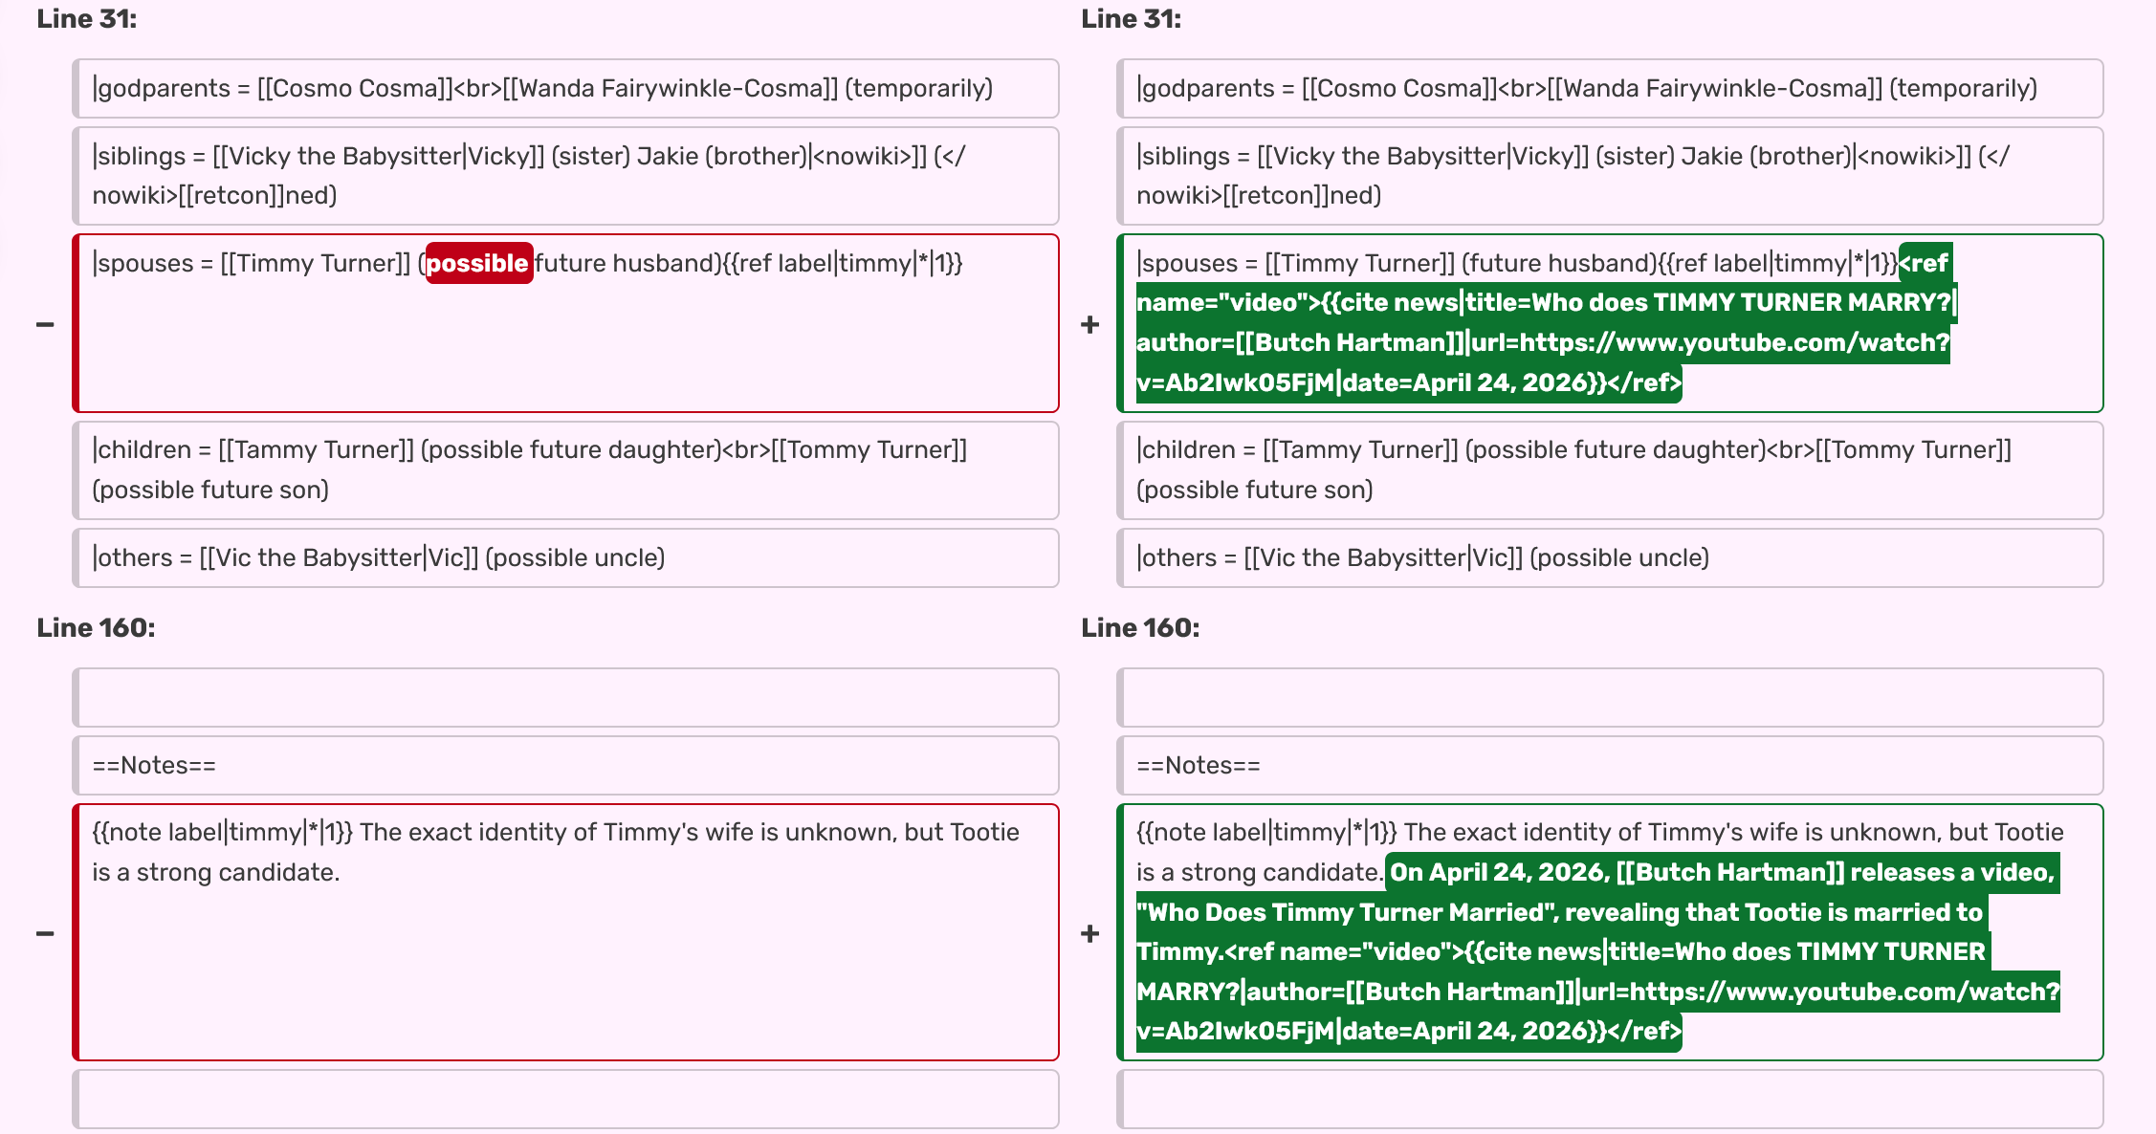Click the left 'Line 31:' heading

(86, 19)
